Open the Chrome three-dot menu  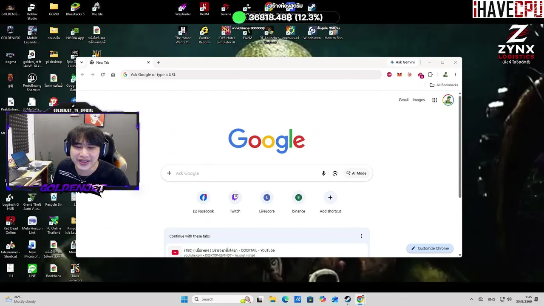455,75
